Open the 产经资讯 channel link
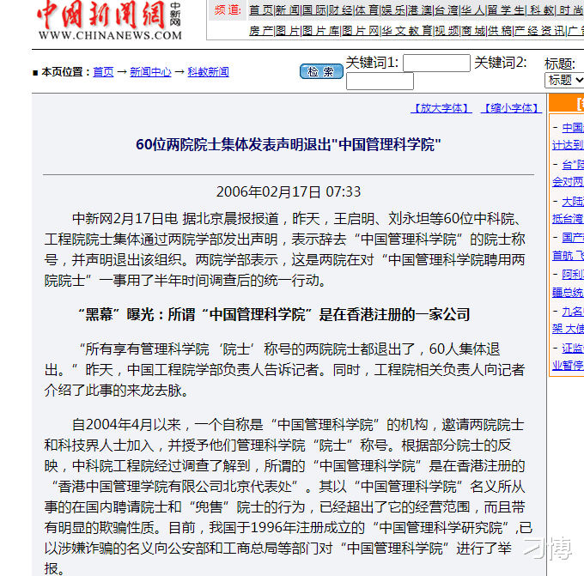This screenshot has height=576, width=584. pos(539,31)
